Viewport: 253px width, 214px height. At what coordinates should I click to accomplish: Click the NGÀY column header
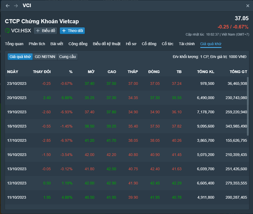click(x=13, y=72)
